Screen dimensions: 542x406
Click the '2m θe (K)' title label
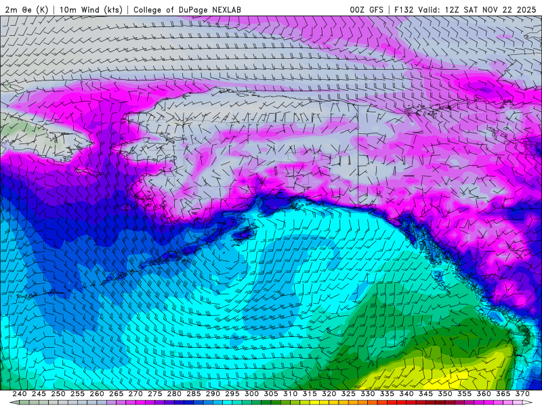[26, 9]
